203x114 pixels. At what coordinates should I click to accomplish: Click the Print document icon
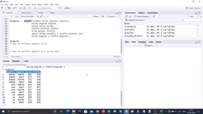(x=29, y=8)
